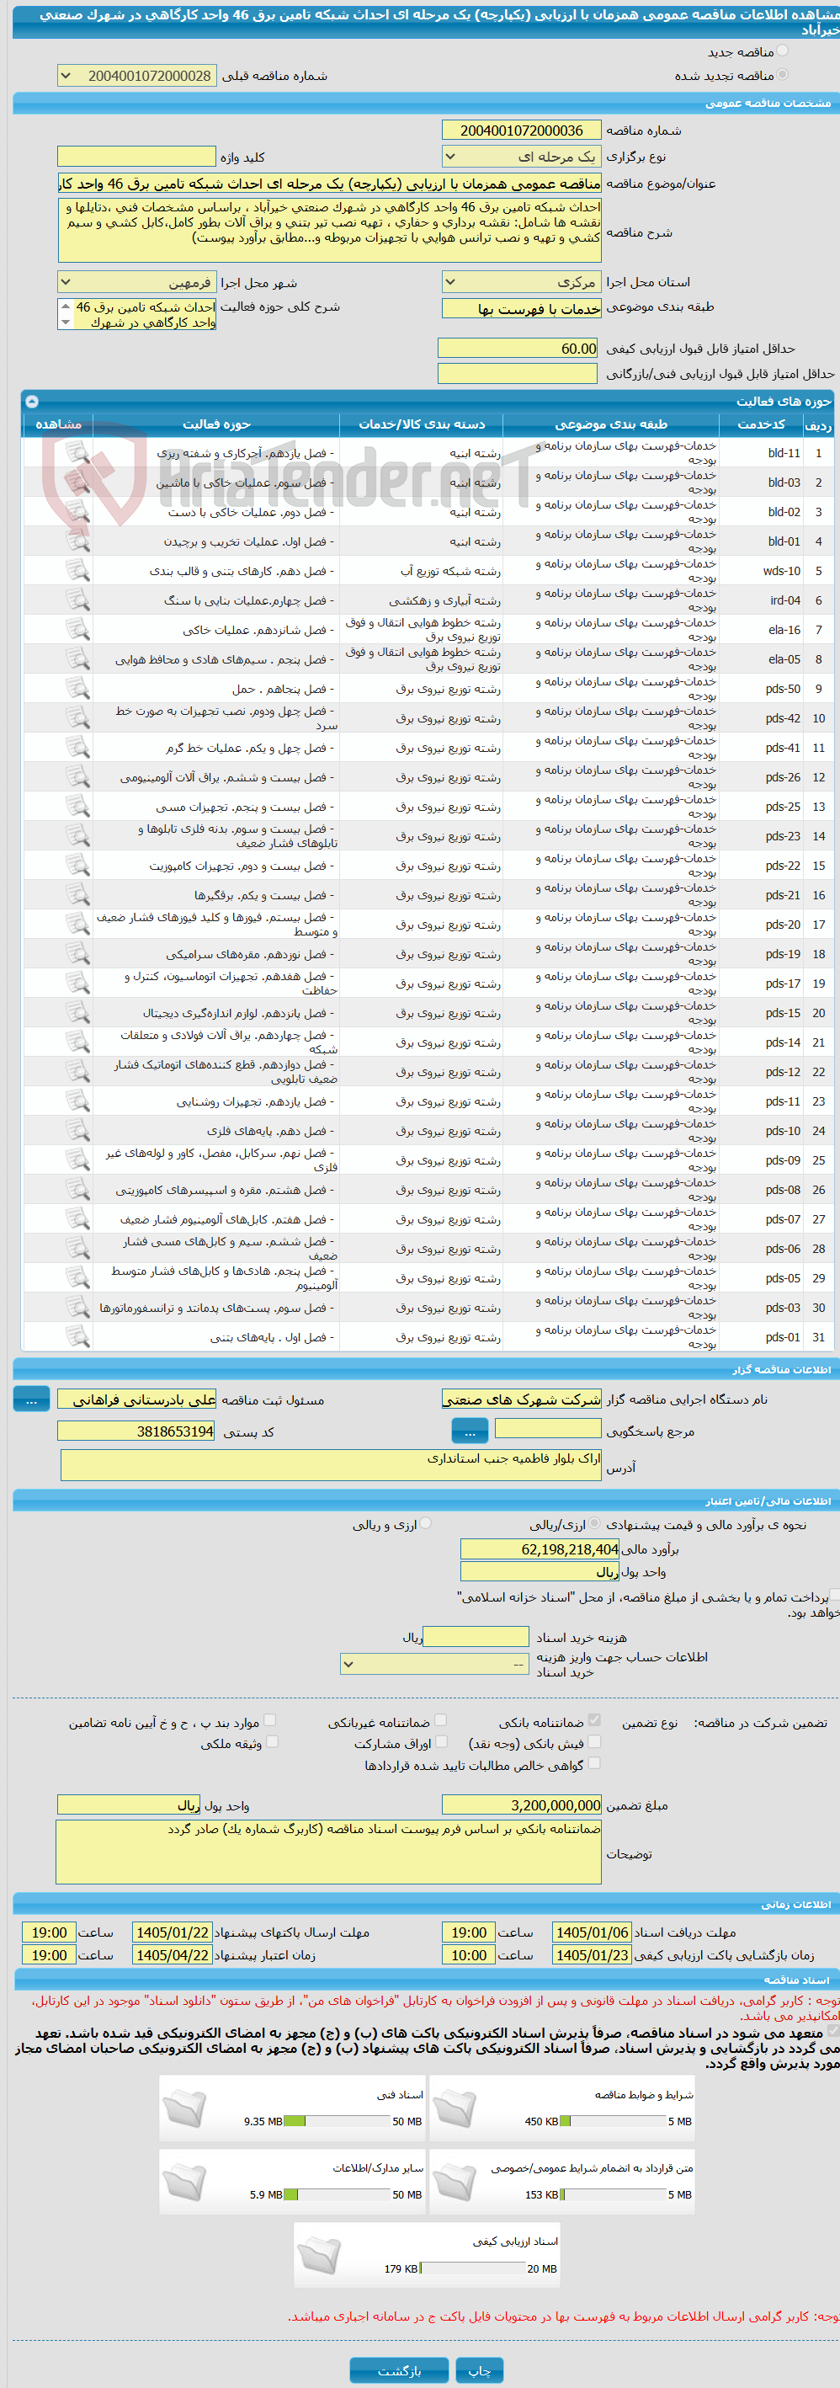Click the شرایط و ضوابط مناقصه size bar
This screenshot has width=840, height=2388.
(x=612, y=2121)
